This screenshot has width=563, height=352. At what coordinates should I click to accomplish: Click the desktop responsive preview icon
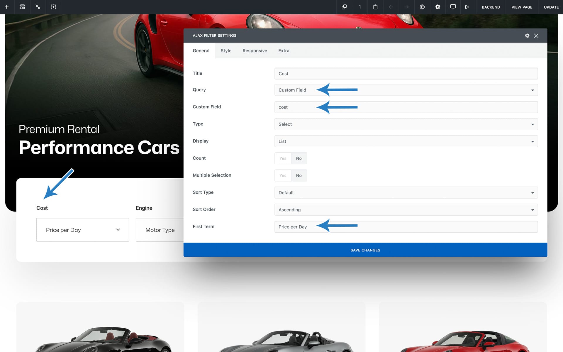[453, 7]
